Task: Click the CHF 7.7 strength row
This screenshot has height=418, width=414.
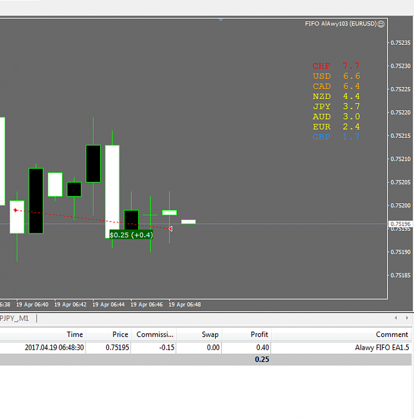Action: 337,66
